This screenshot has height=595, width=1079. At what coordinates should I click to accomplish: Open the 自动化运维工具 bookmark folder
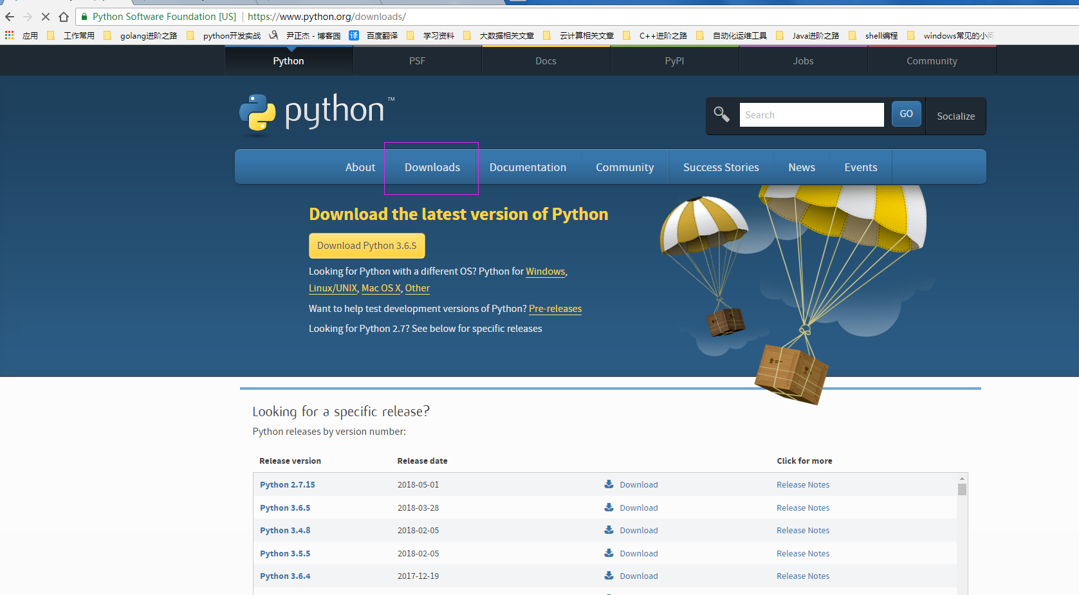pyautogui.click(x=732, y=35)
